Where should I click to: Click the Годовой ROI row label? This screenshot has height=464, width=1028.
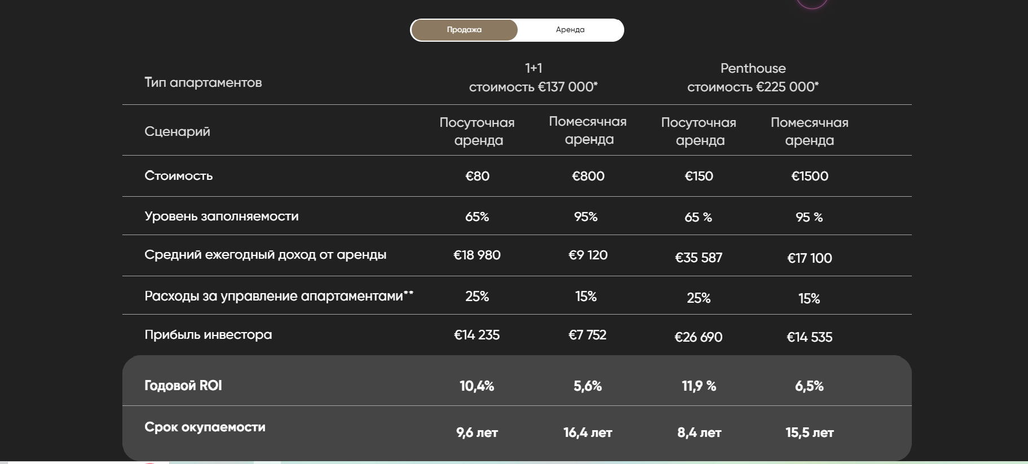(183, 386)
